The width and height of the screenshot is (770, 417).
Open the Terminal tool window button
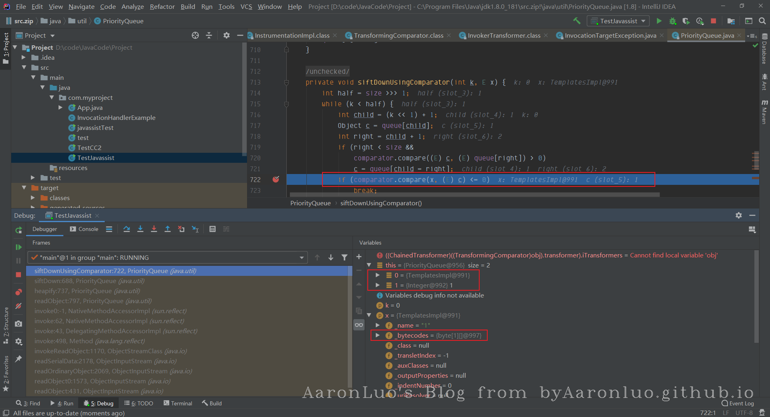pyautogui.click(x=178, y=403)
